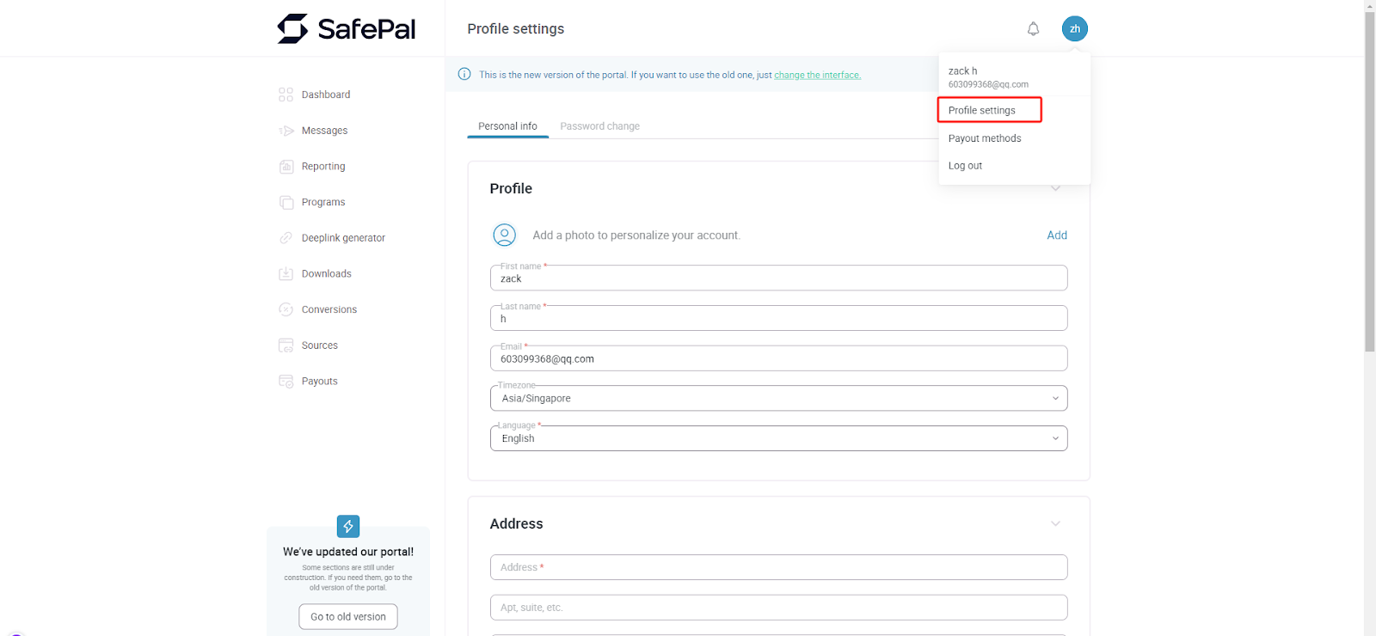Viewport: 1376px width, 636px height.
Task: Open the Language dropdown
Action: coord(778,438)
